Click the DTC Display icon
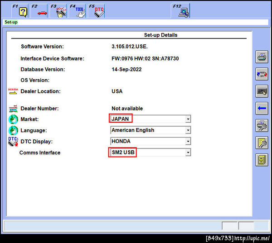This screenshot has height=243, width=272. (13, 142)
